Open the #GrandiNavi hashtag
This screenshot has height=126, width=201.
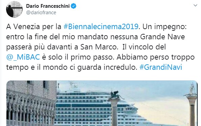[x=161, y=67]
